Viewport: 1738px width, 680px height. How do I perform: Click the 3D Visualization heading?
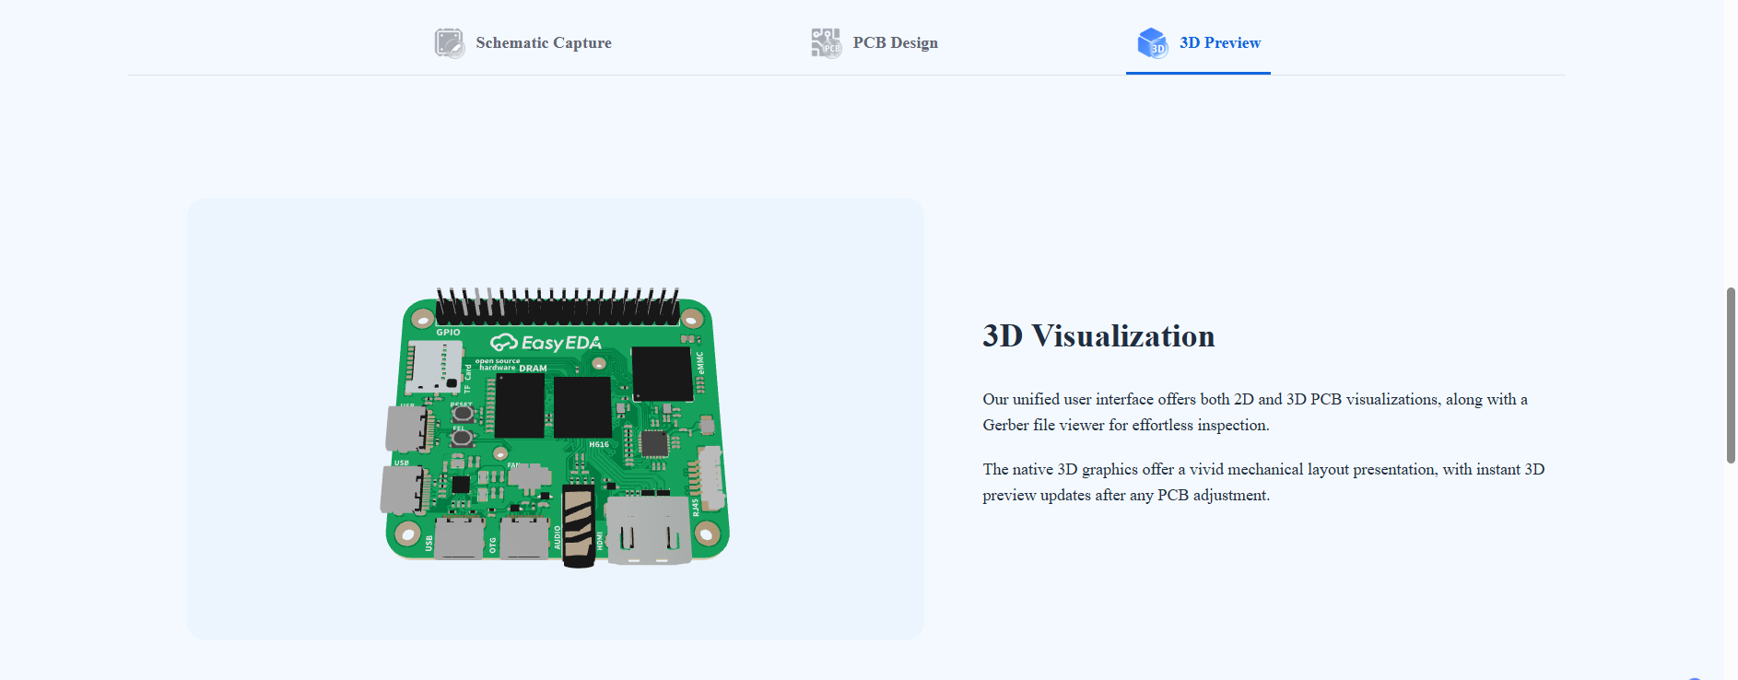(x=1098, y=336)
